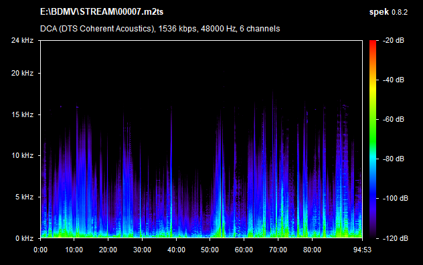The width and height of the screenshot is (423, 265).
Task: Click the -20 dB scale label
Action: pos(394,40)
